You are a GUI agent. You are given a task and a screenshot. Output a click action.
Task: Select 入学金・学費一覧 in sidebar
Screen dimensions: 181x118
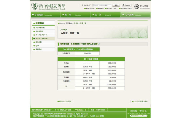(43, 39)
